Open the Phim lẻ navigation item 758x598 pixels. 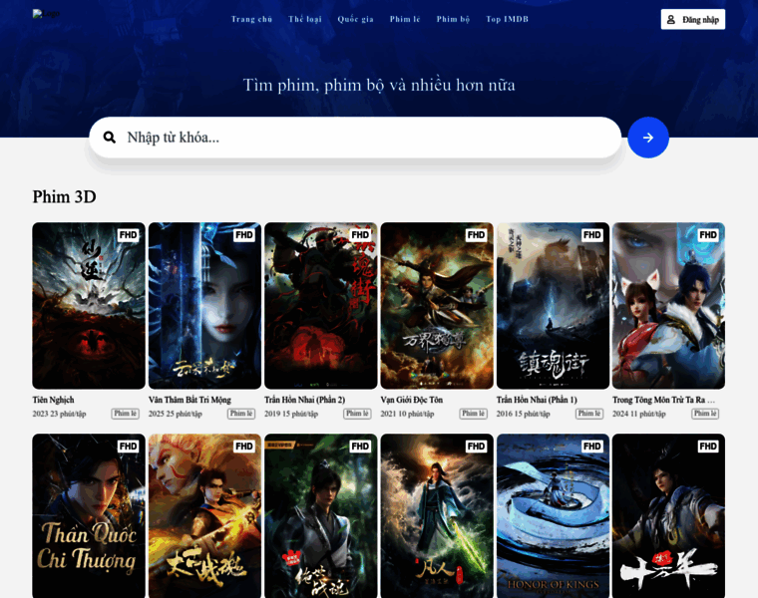(x=405, y=19)
